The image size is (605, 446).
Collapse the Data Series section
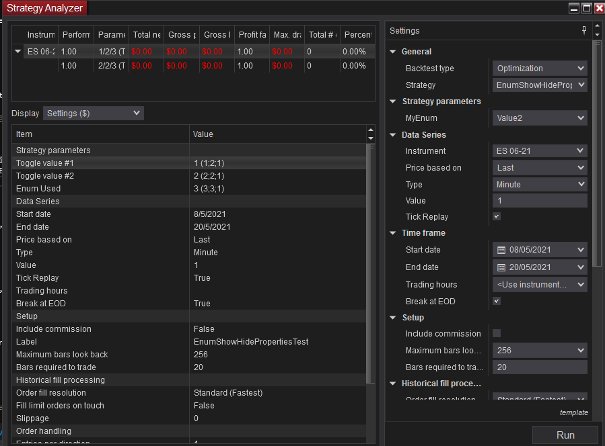click(x=393, y=135)
